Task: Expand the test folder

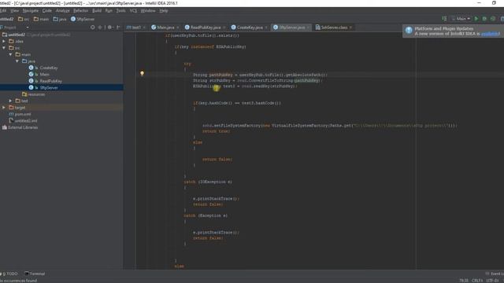Action: [10, 101]
